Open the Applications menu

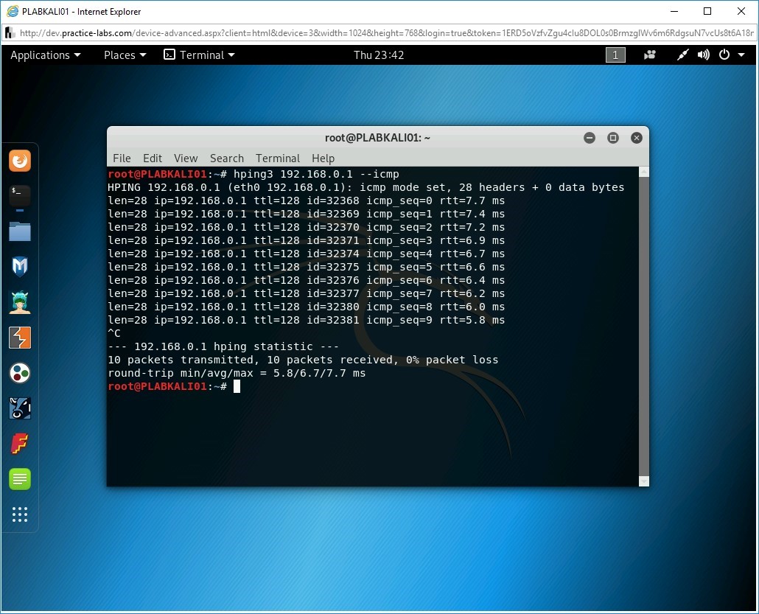tap(45, 55)
